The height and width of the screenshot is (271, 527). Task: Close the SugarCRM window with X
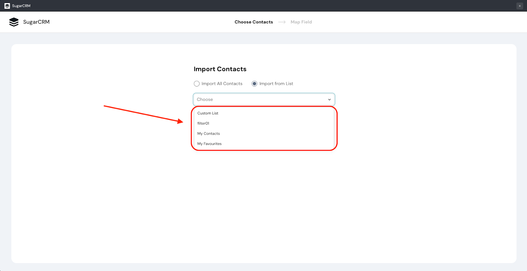pyautogui.click(x=520, y=6)
